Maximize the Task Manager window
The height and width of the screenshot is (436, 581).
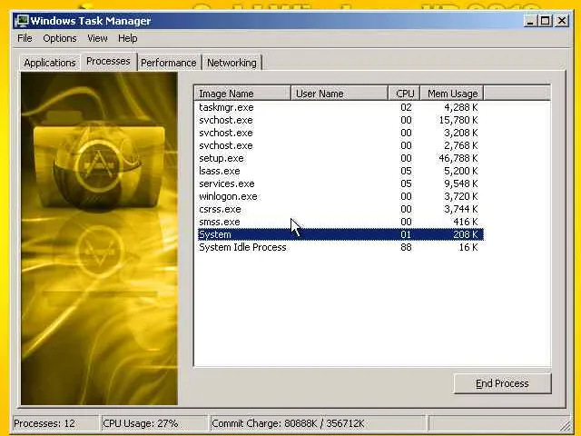[546, 21]
